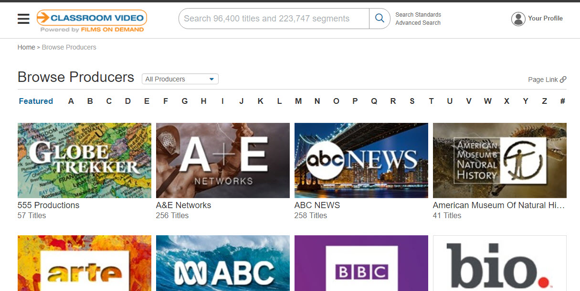
Task: Filter producers by letter B
Action: click(90, 101)
